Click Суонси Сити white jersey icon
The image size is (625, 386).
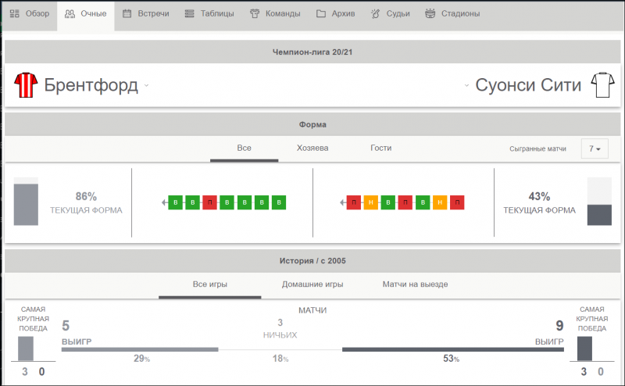602,85
